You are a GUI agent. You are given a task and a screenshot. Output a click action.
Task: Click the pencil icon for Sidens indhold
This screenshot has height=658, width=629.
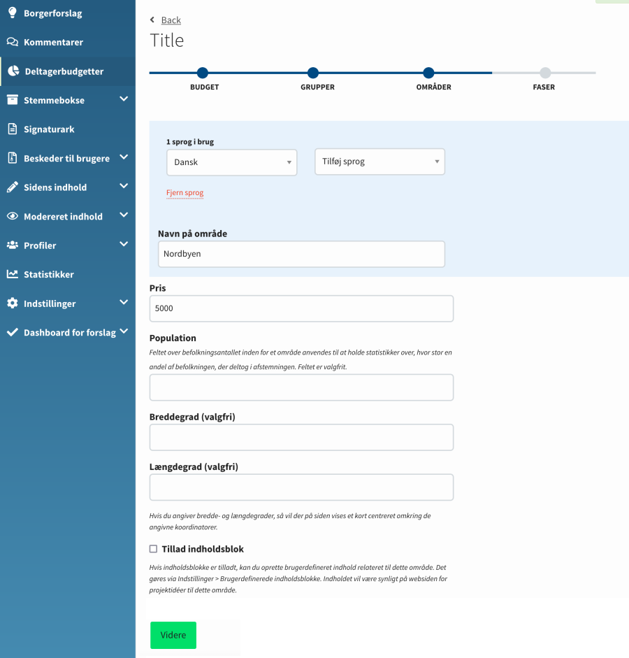pos(13,187)
